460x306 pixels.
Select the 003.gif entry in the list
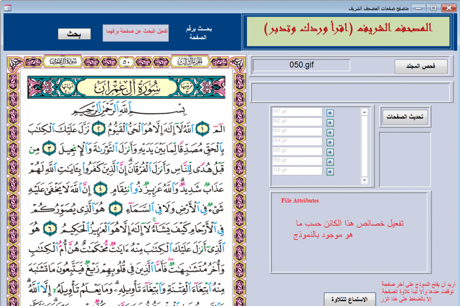(297, 132)
